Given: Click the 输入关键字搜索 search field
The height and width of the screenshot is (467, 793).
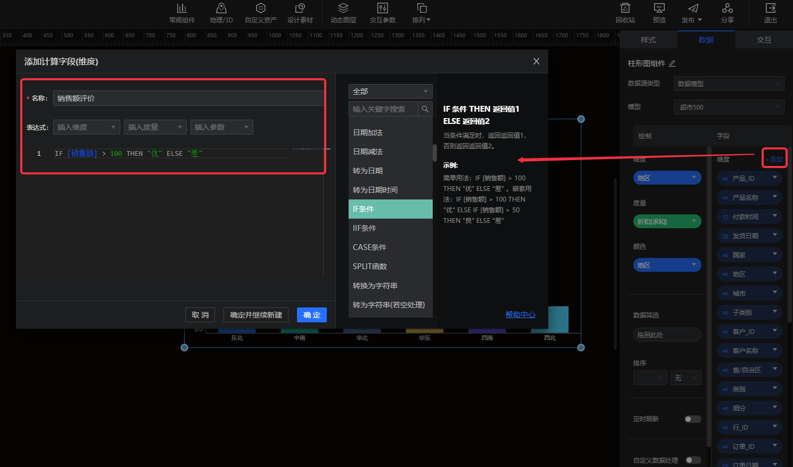Looking at the screenshot, I should 384,109.
